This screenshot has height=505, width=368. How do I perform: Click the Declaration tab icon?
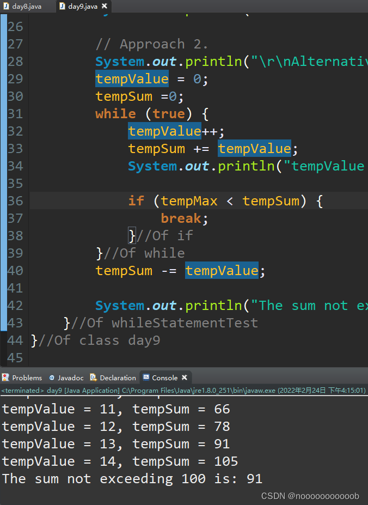[x=93, y=377]
